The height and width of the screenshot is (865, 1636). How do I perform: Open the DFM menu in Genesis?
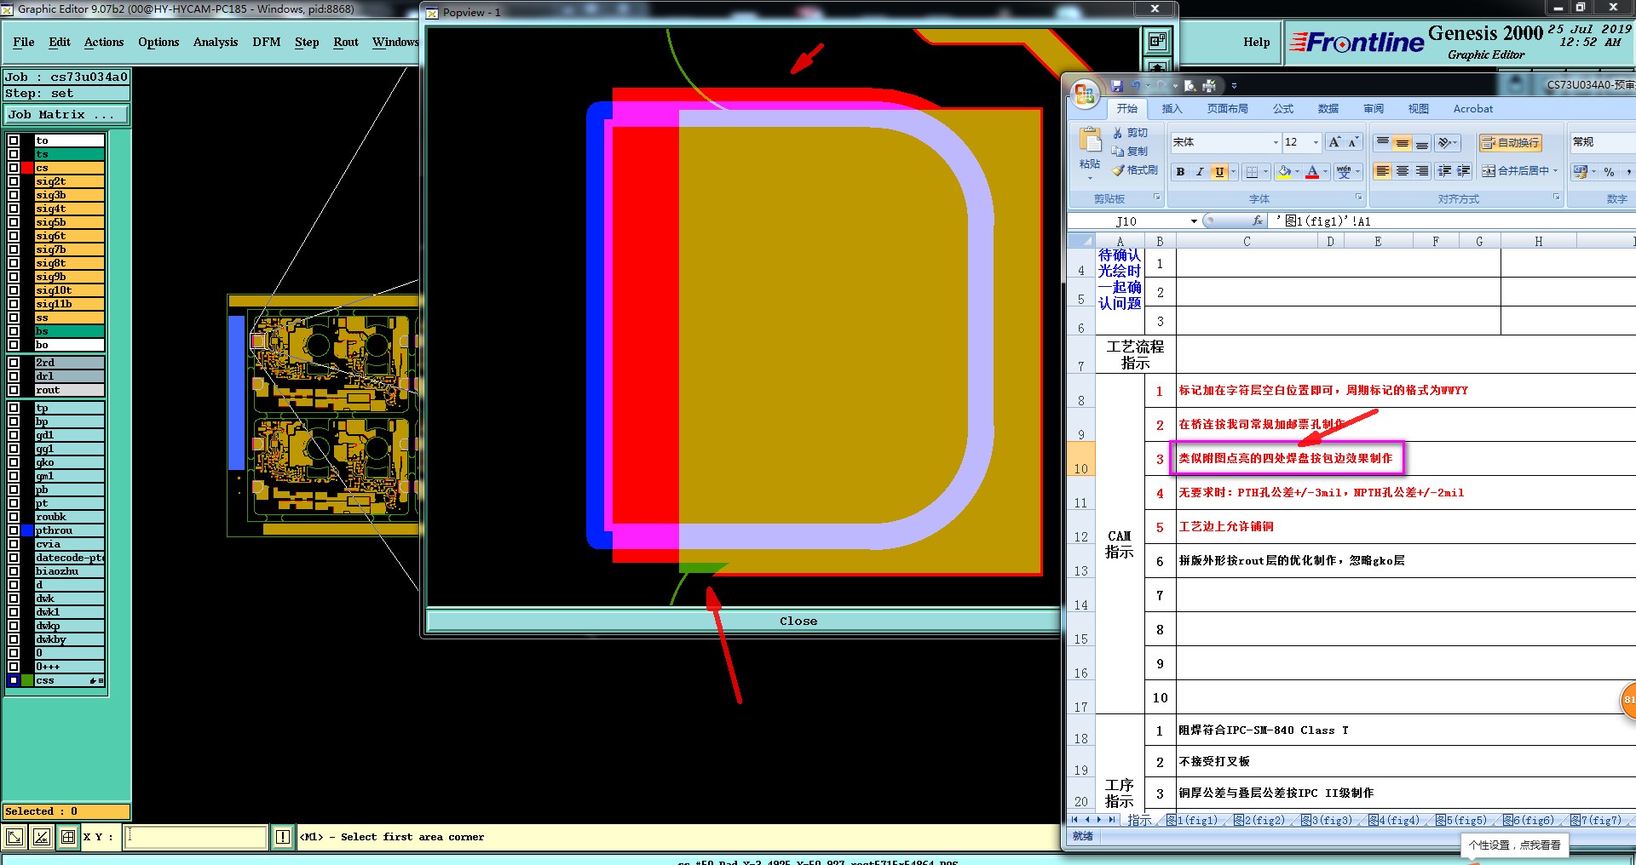[x=267, y=42]
